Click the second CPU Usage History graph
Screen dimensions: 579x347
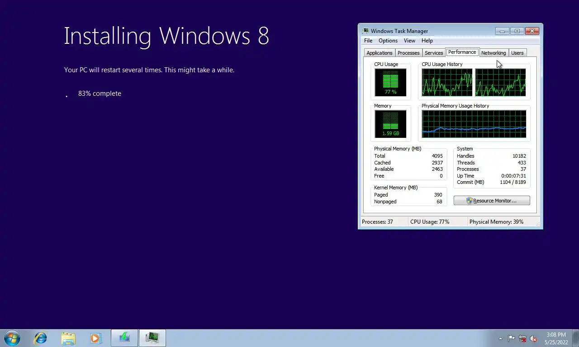click(500, 82)
